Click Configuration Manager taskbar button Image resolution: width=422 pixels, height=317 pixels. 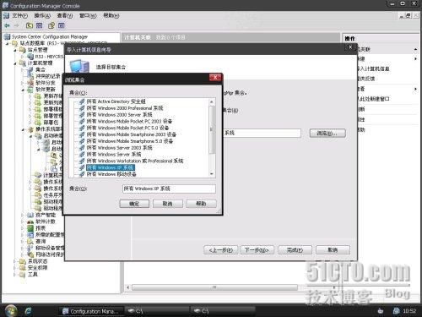tap(90, 311)
